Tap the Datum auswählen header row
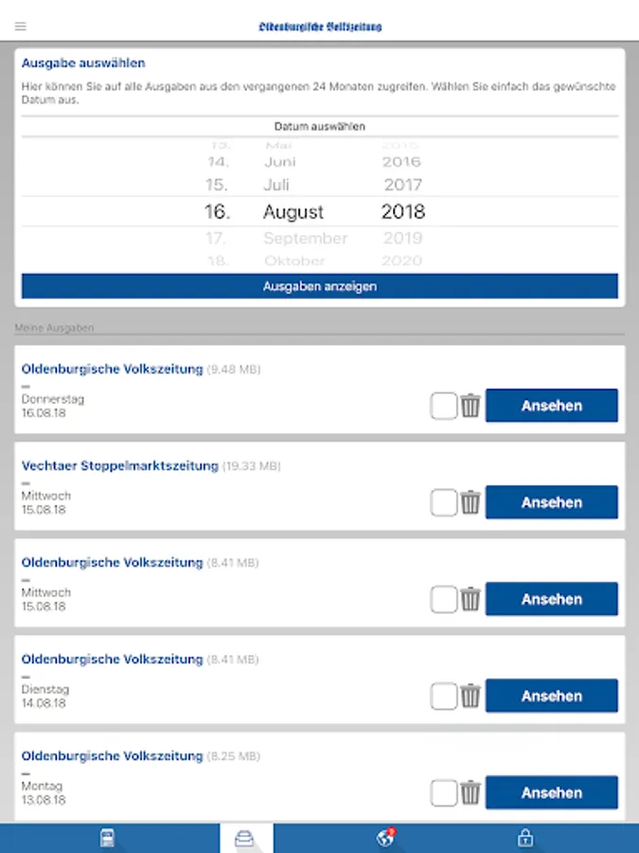 [x=319, y=125]
